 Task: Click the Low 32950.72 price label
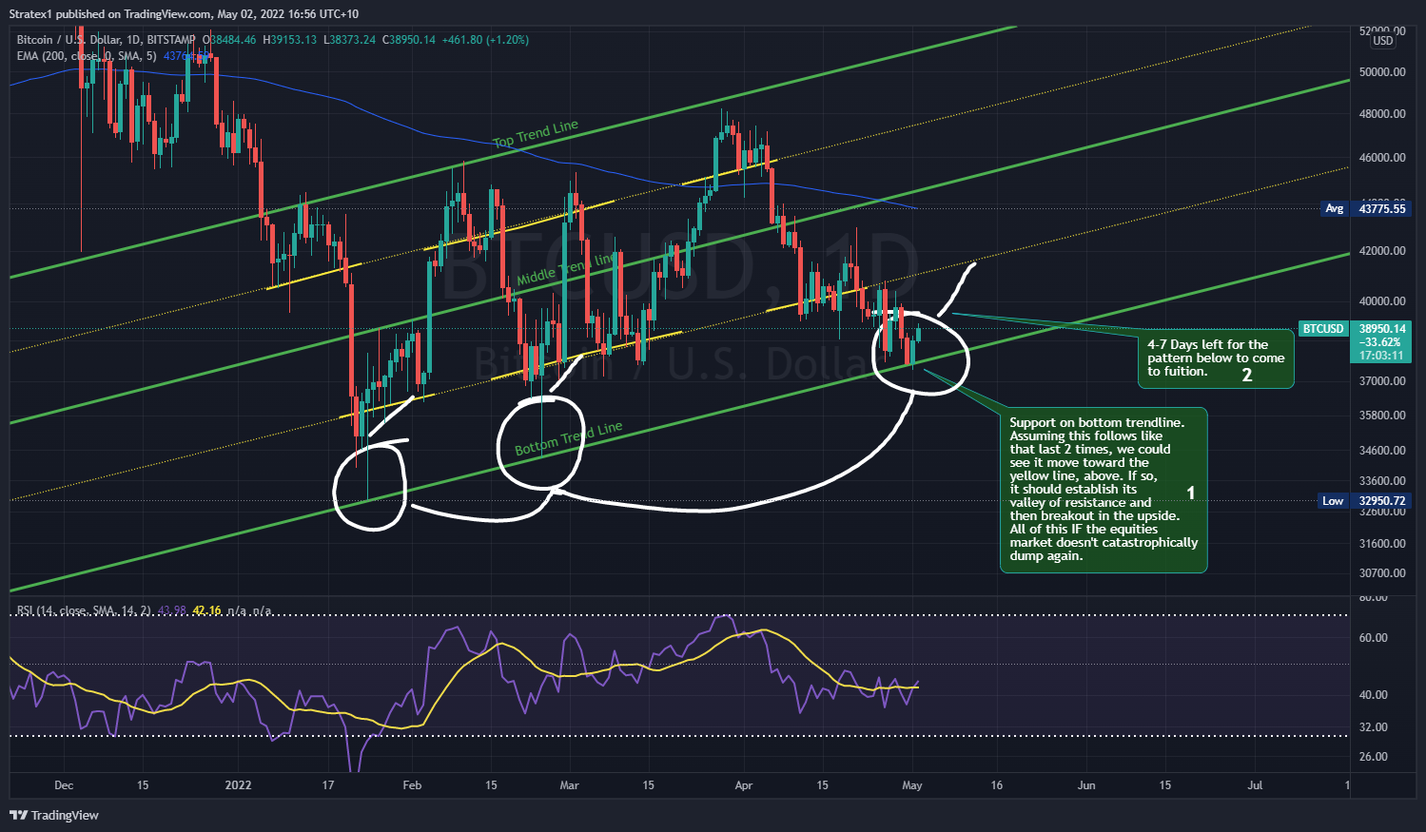[x=1365, y=501]
